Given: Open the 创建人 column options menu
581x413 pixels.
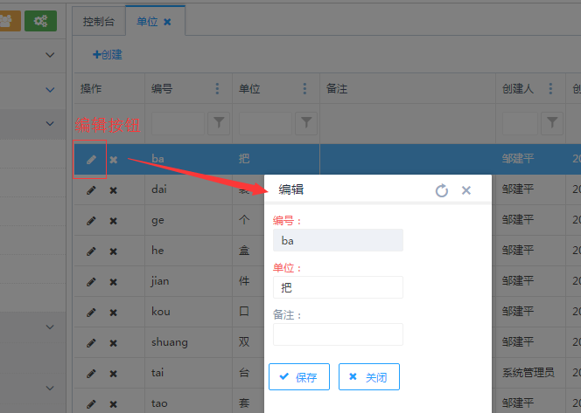Looking at the screenshot, I should pyautogui.click(x=551, y=89).
